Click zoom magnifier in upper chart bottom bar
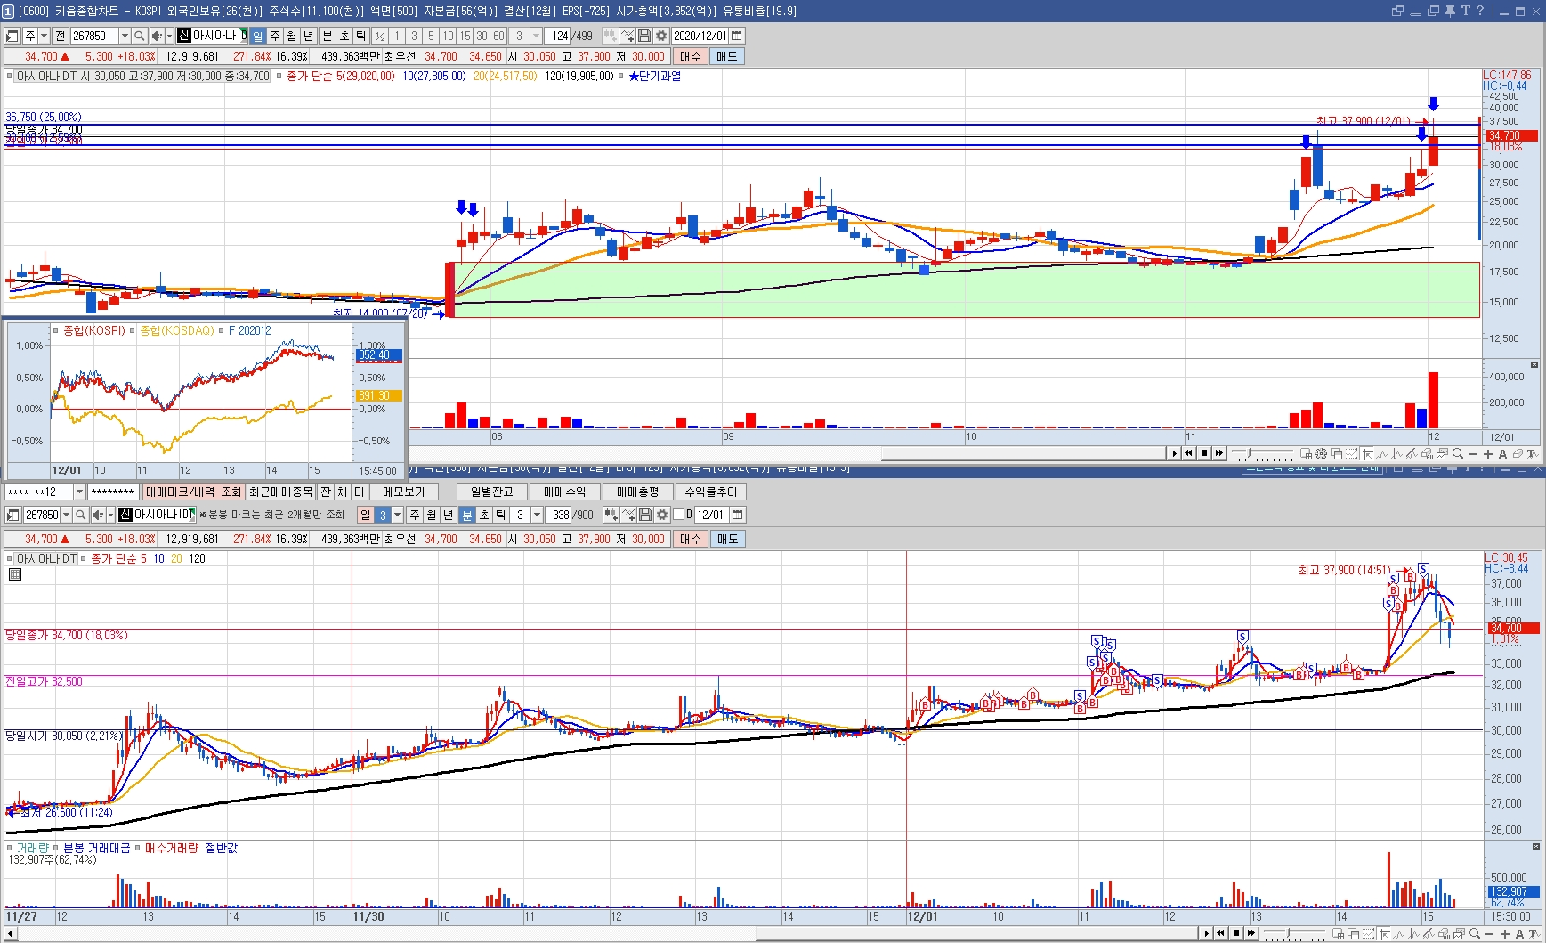This screenshot has height=943, width=1546. (x=1458, y=453)
